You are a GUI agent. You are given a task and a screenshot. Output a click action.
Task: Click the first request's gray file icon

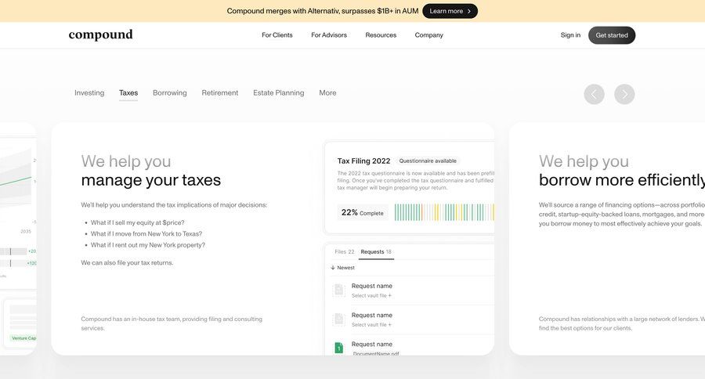(x=338, y=290)
